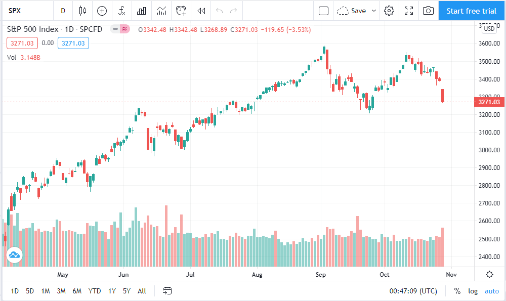Screen dimensions: 506x301
Task: Click the Start free trial button
Action: pos(472,11)
